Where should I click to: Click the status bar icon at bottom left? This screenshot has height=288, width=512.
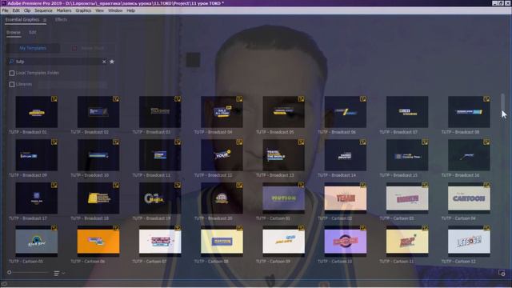tap(4, 284)
